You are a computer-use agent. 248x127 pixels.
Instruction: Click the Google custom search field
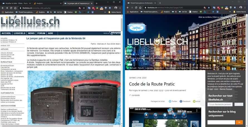[x=220, y=104]
